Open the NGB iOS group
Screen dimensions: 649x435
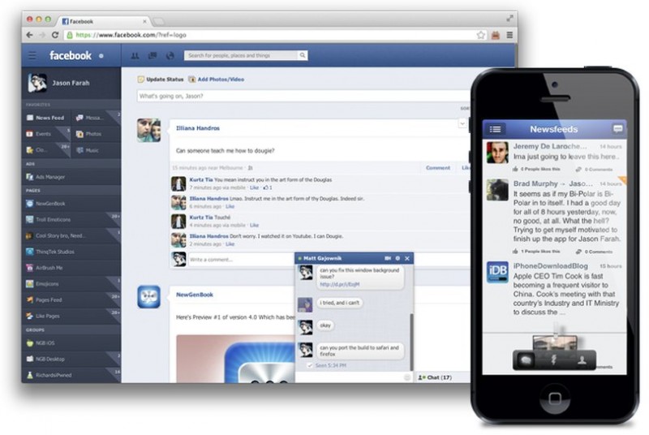coord(71,343)
